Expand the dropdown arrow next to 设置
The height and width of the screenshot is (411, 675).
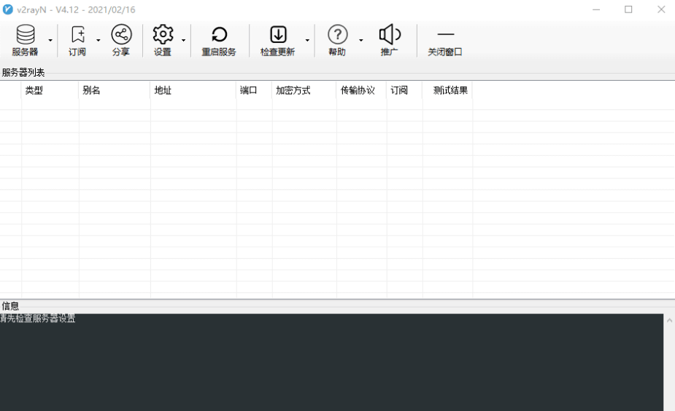coord(183,40)
